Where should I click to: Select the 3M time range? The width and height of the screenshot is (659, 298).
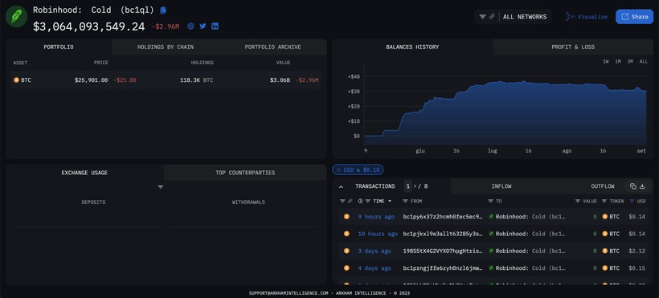[x=630, y=61]
